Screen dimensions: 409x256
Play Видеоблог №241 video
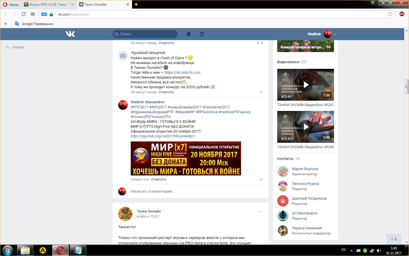[306, 85]
